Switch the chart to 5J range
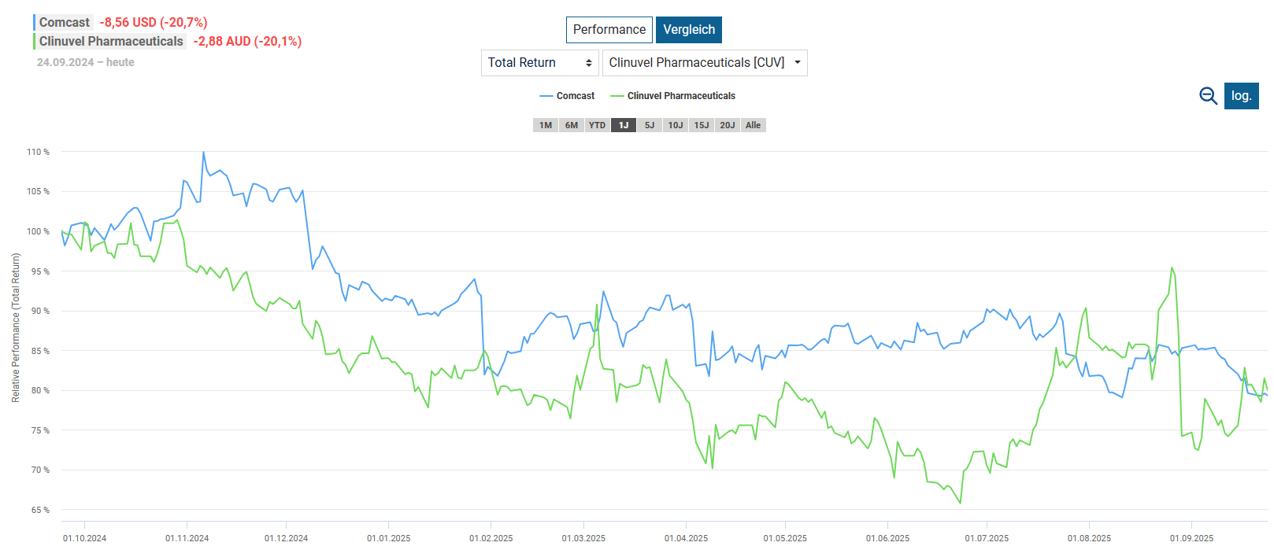This screenshot has width=1274, height=546. [x=650, y=125]
